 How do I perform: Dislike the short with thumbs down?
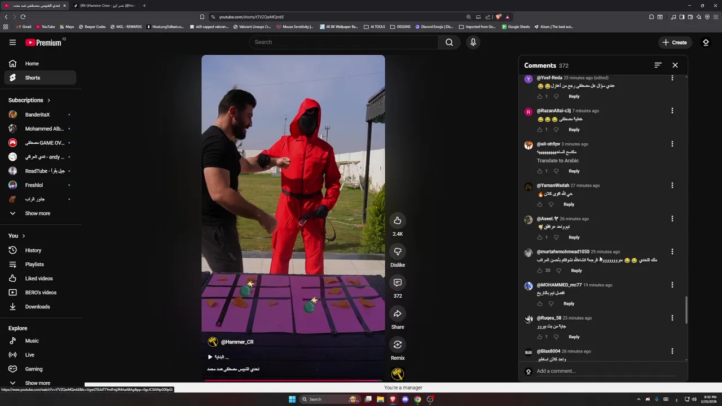[398, 251]
